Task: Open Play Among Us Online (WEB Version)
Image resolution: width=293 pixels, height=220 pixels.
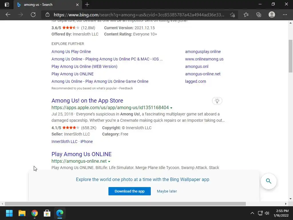Action: pos(84,66)
